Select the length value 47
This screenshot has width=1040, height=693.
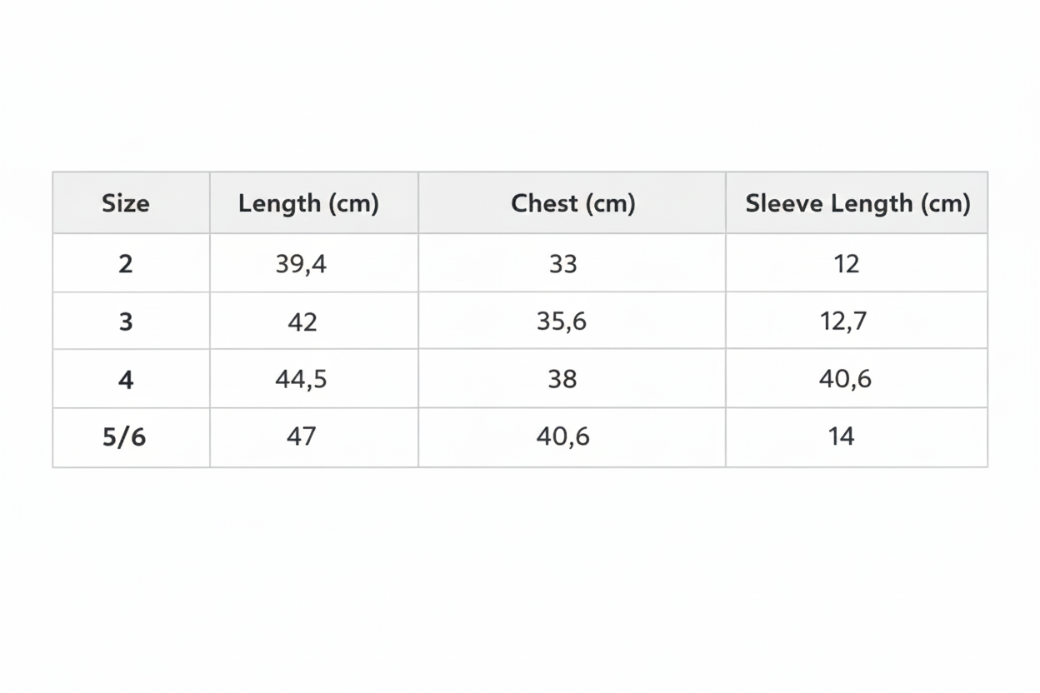(x=301, y=436)
